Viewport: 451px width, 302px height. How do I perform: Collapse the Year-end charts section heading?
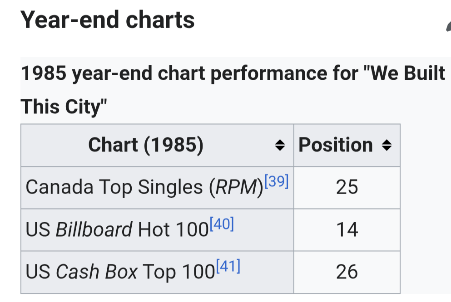[108, 19]
